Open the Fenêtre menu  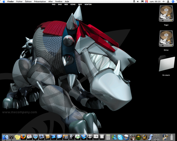pyautogui.click(x=59, y=1)
